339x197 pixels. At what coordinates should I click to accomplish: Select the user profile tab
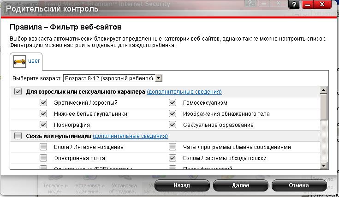coord(26,61)
